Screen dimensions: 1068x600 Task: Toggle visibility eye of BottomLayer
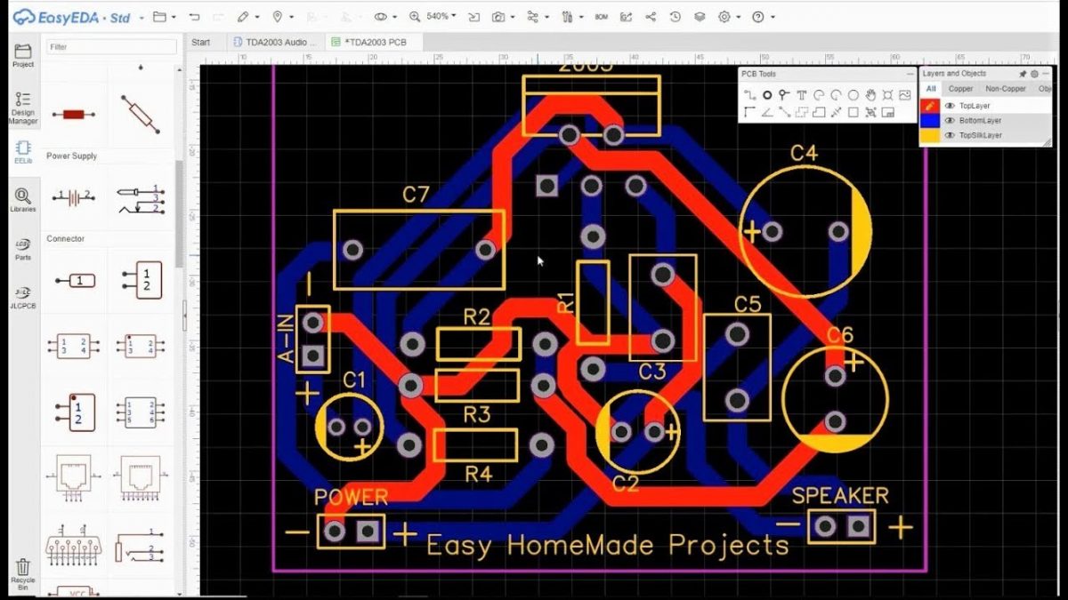pyautogui.click(x=950, y=121)
